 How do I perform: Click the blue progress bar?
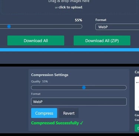click(x=69, y=50)
